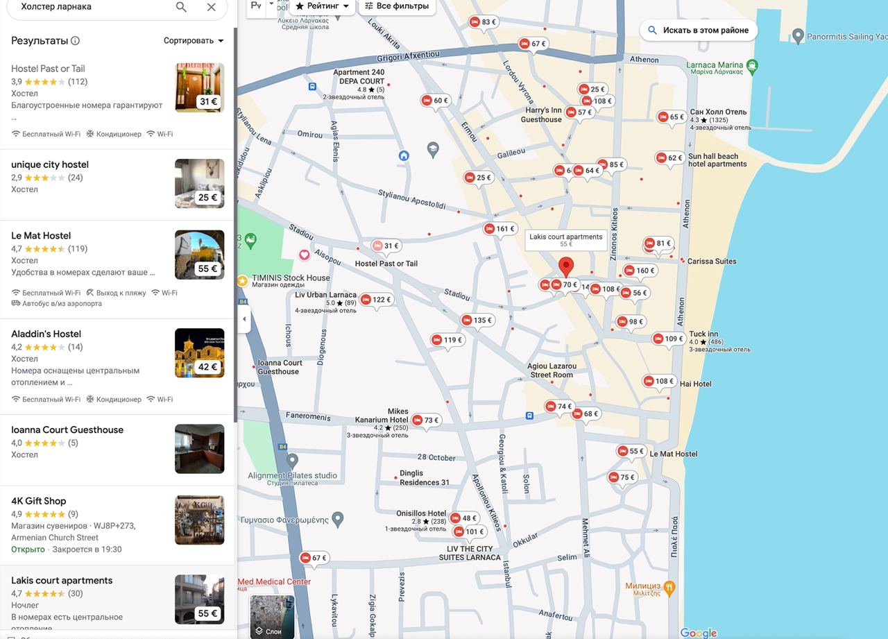Click the 62 € Sun hall beach marker
This screenshot has width=888, height=639.
click(670, 158)
